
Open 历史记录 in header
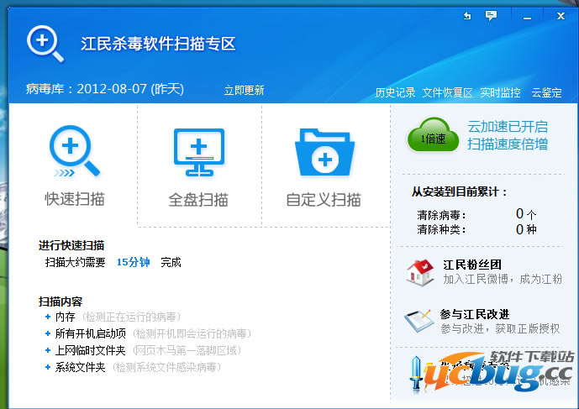tap(395, 92)
